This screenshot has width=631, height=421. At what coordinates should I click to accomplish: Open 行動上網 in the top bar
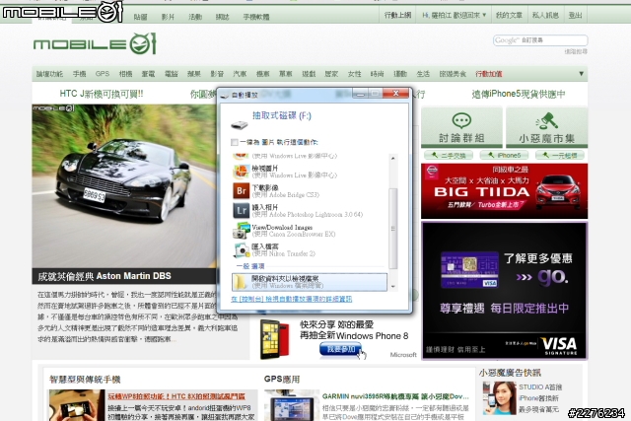[x=397, y=15]
